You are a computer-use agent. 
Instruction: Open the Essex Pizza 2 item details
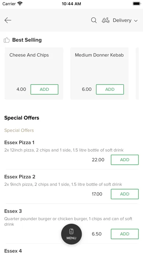click(x=20, y=177)
